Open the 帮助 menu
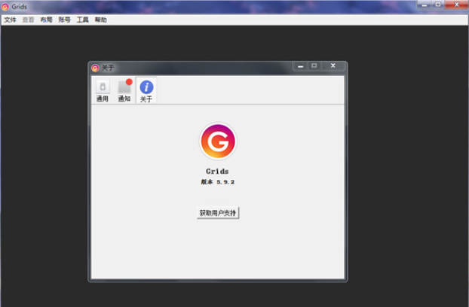This screenshot has width=469, height=307. point(100,20)
